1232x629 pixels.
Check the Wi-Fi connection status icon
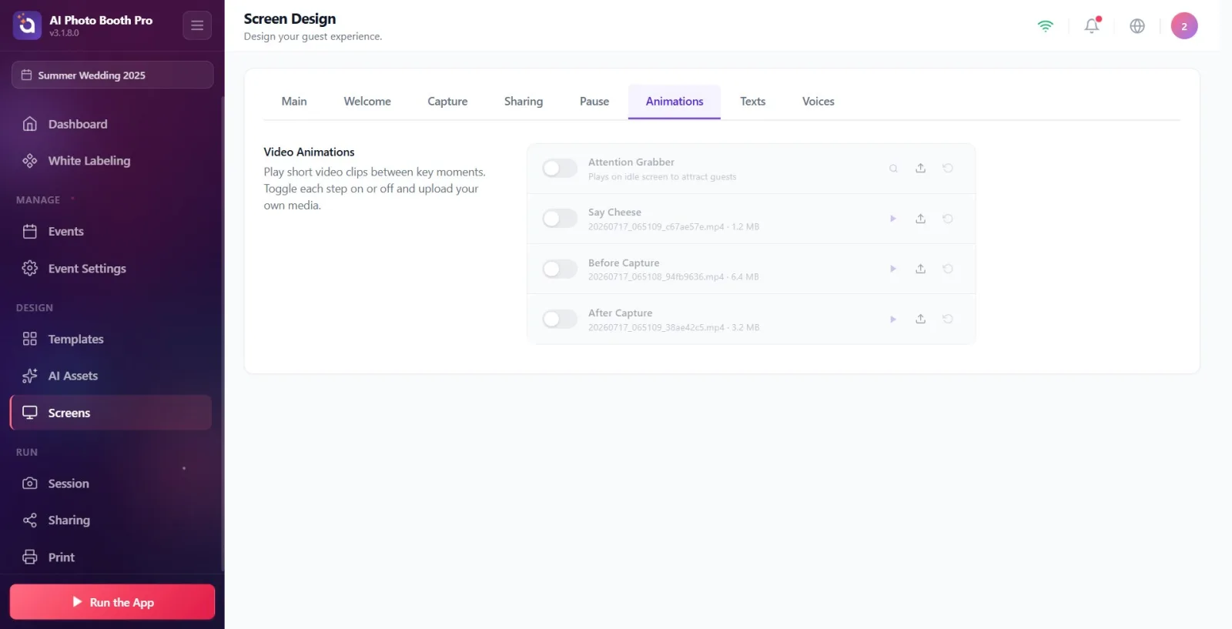pos(1046,25)
